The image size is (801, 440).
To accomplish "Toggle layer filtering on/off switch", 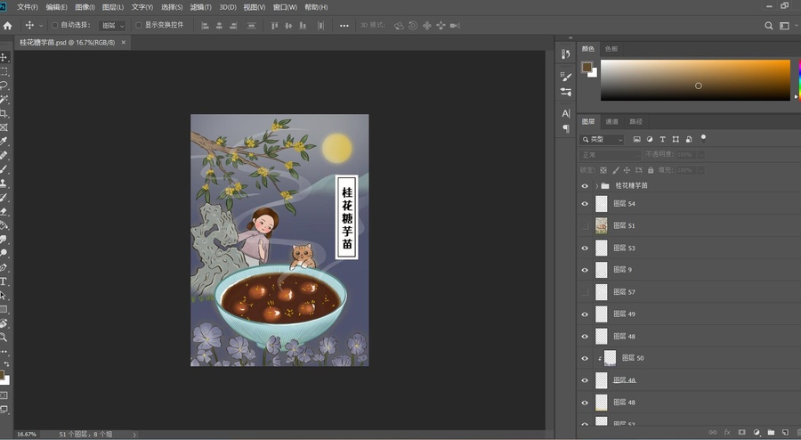I will click(703, 138).
